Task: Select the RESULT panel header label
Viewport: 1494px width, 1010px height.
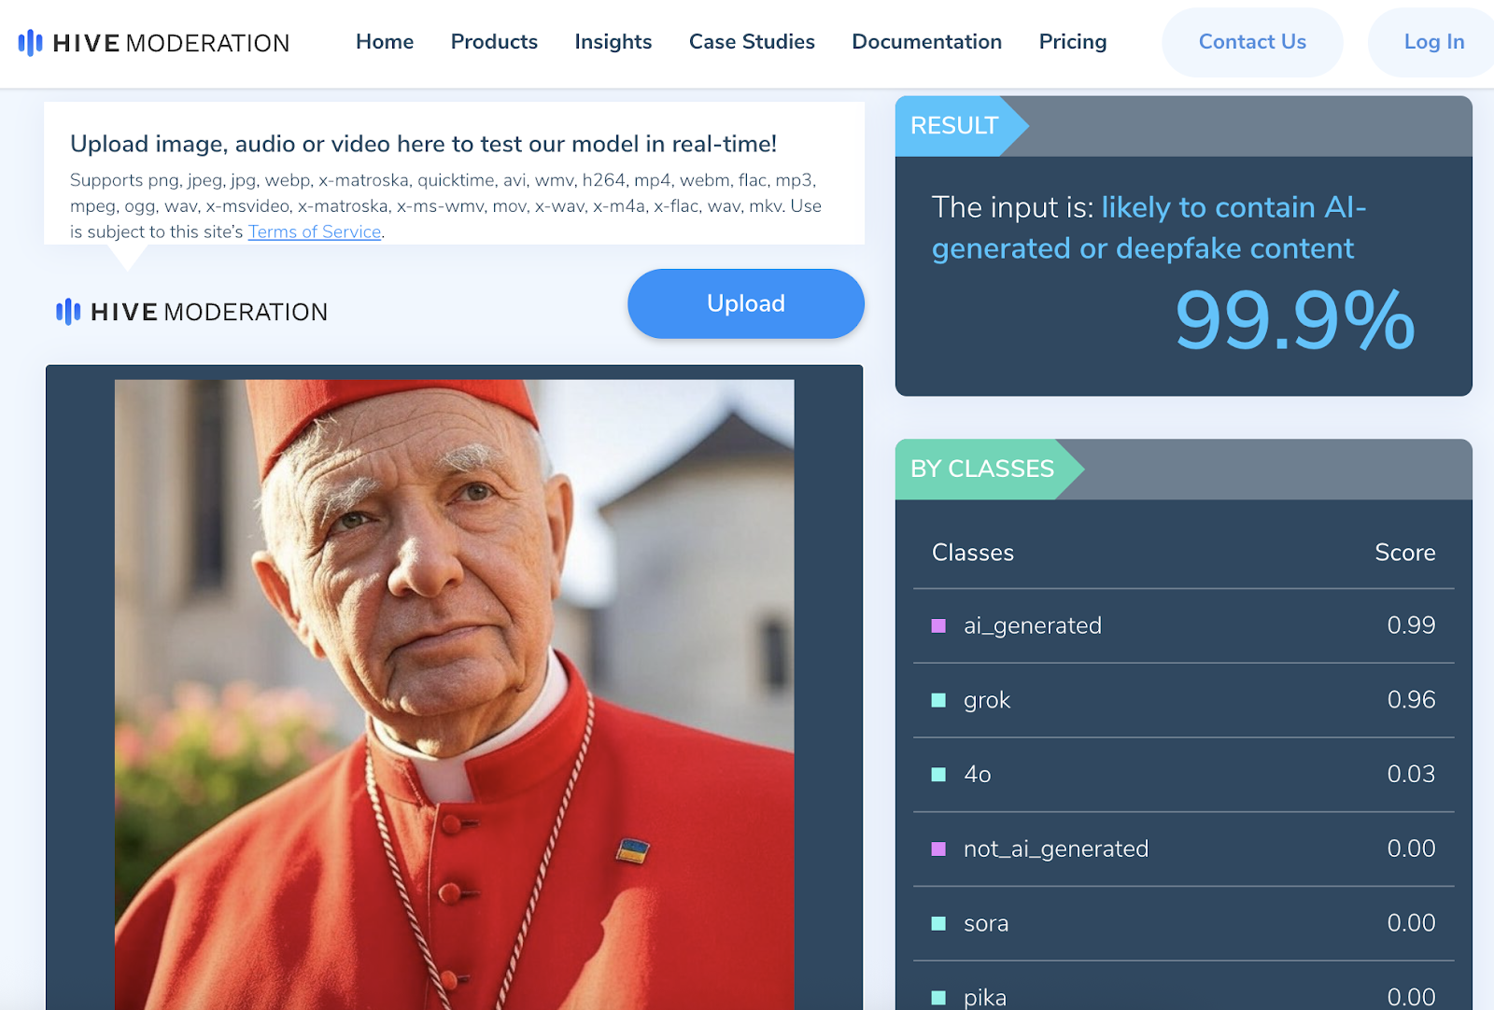Action: [954, 126]
